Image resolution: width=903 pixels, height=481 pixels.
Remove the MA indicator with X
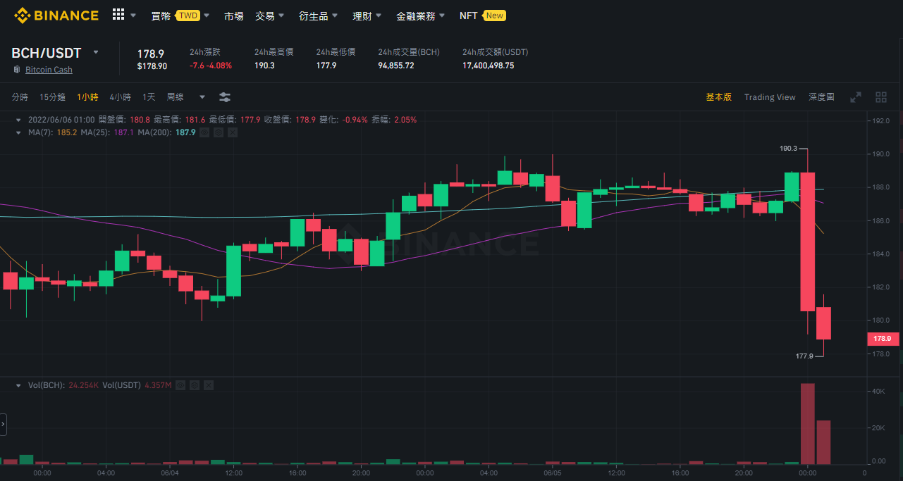click(233, 132)
